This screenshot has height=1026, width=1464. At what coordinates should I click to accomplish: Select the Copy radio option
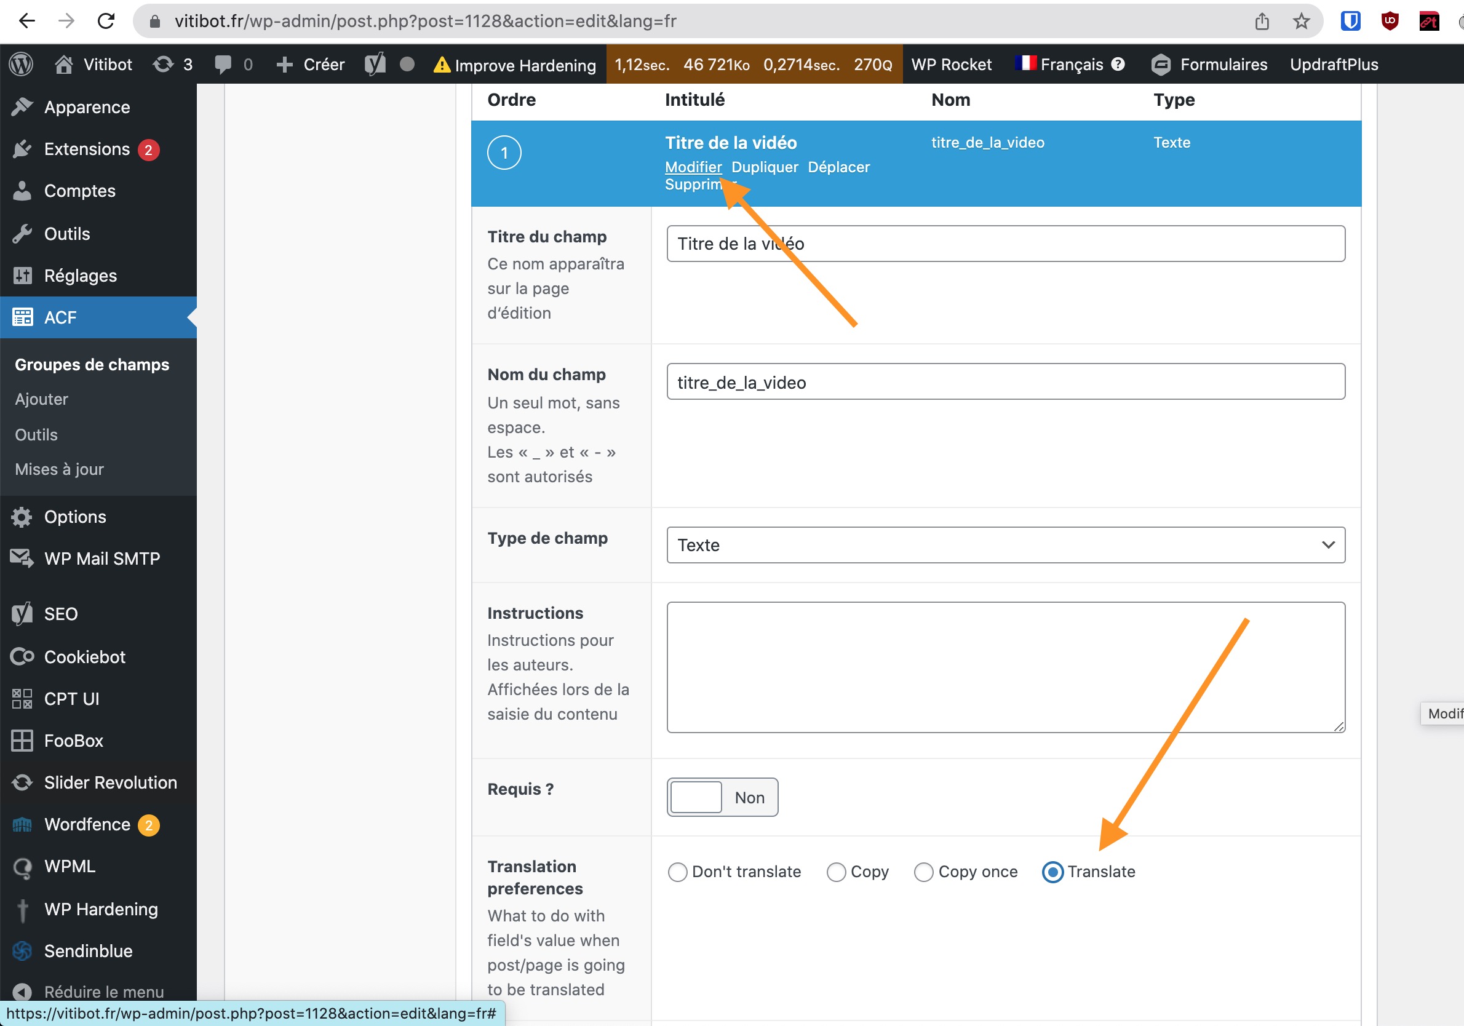836,872
